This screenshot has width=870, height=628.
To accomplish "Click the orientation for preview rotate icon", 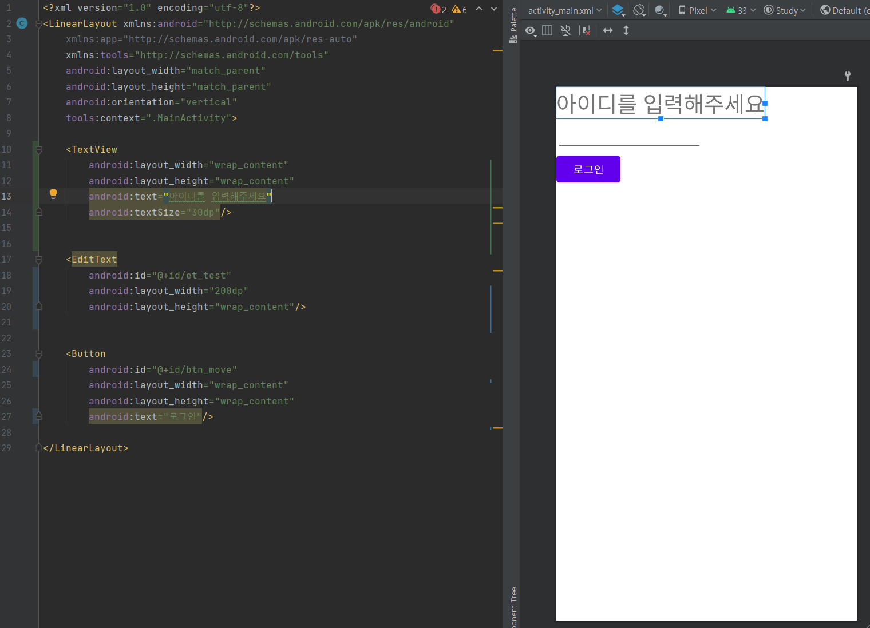I will click(x=639, y=10).
